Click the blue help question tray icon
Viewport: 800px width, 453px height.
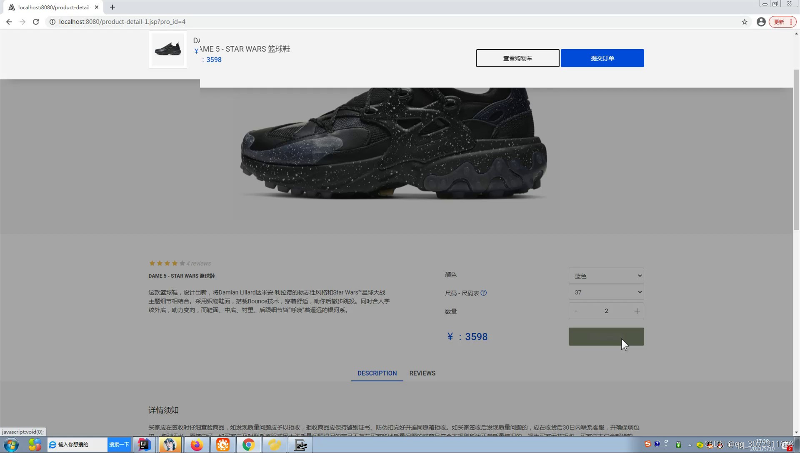(657, 444)
